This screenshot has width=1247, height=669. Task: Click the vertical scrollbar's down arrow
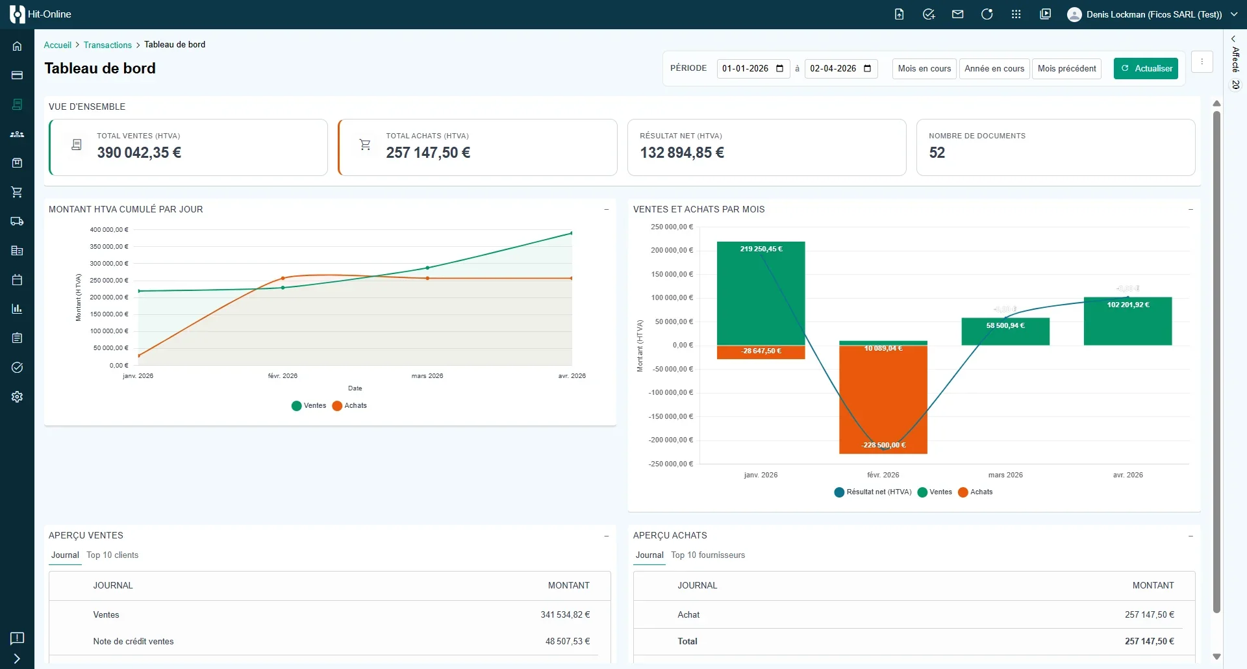coord(1217,657)
